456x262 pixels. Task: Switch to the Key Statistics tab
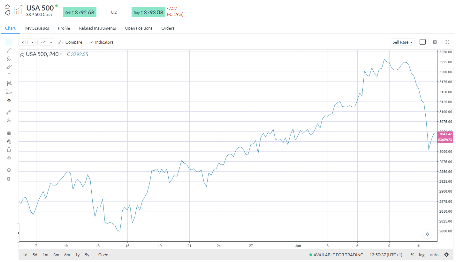pos(36,28)
